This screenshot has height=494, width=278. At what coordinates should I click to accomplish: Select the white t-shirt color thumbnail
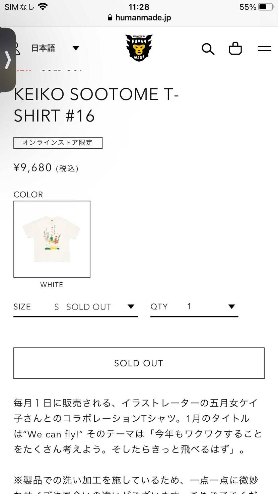[52, 238]
